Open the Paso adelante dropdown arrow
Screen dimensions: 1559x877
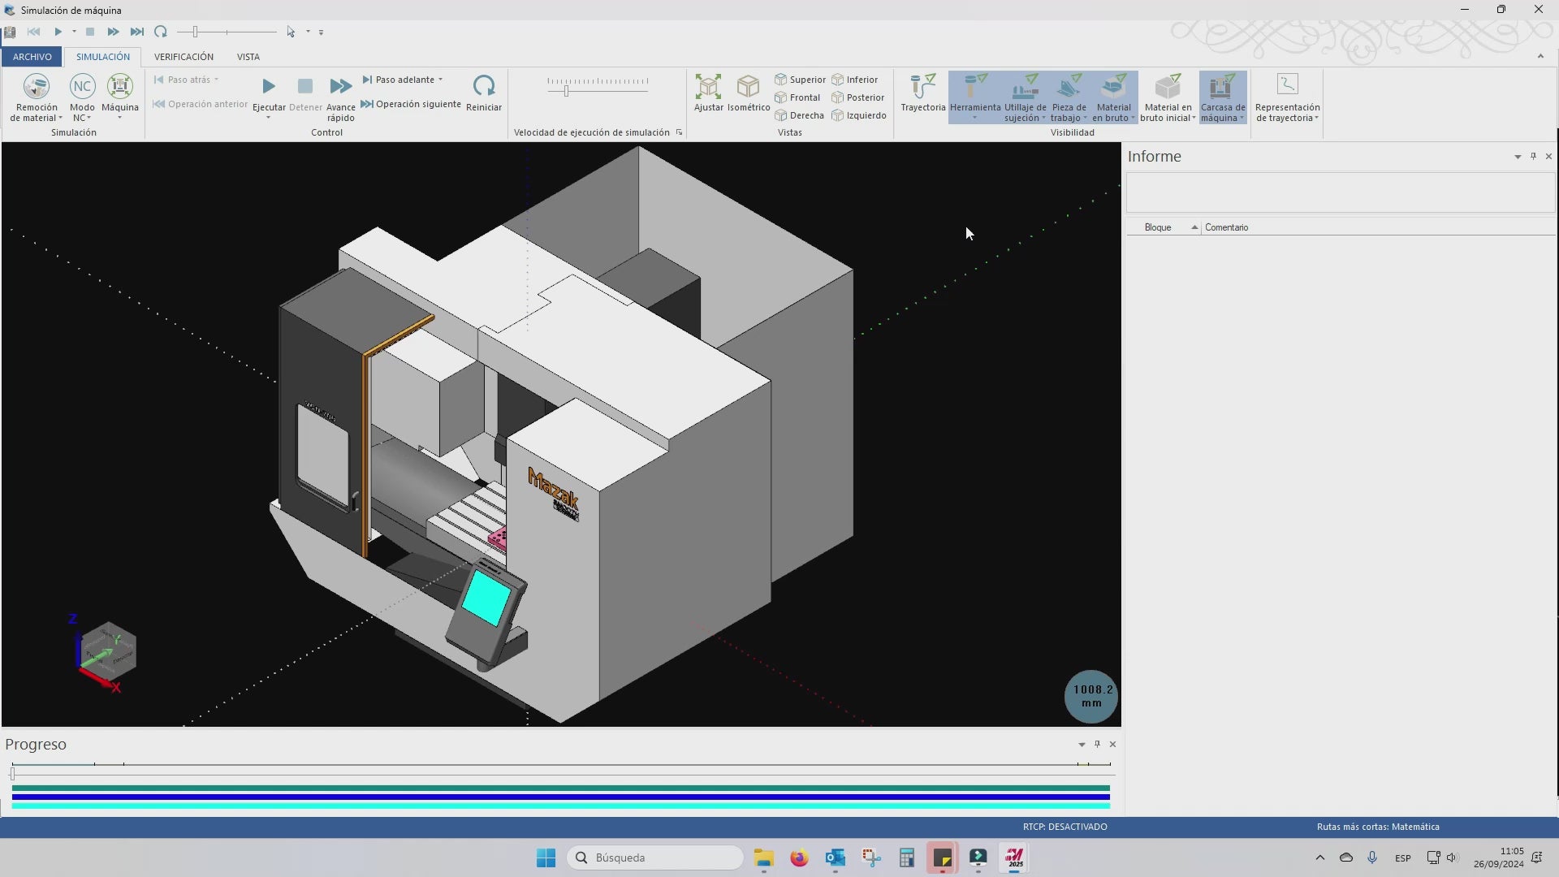point(441,80)
